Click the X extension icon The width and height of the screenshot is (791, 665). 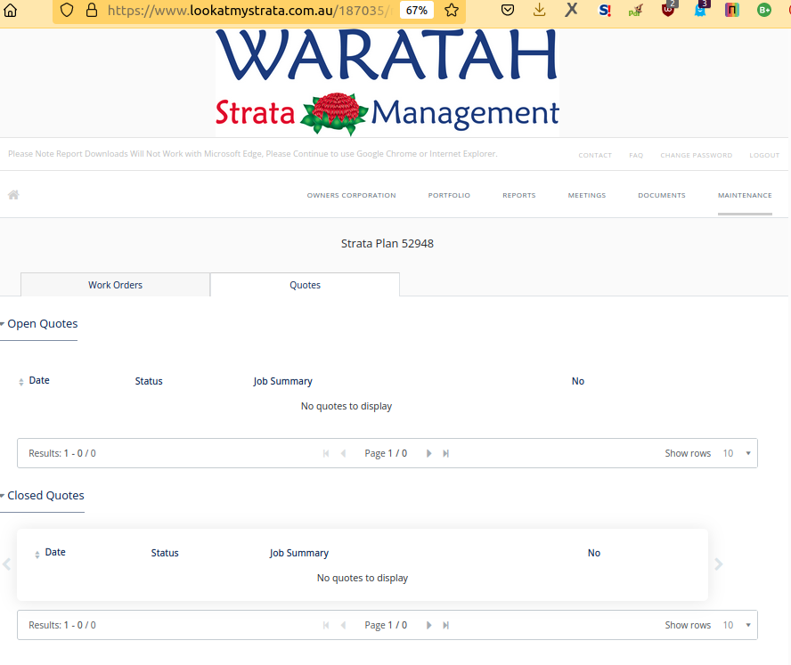click(571, 10)
